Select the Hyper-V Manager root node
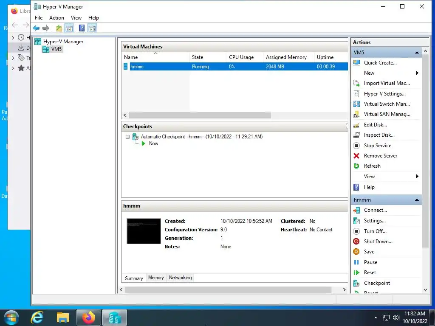The width and height of the screenshot is (435, 326). [63, 42]
